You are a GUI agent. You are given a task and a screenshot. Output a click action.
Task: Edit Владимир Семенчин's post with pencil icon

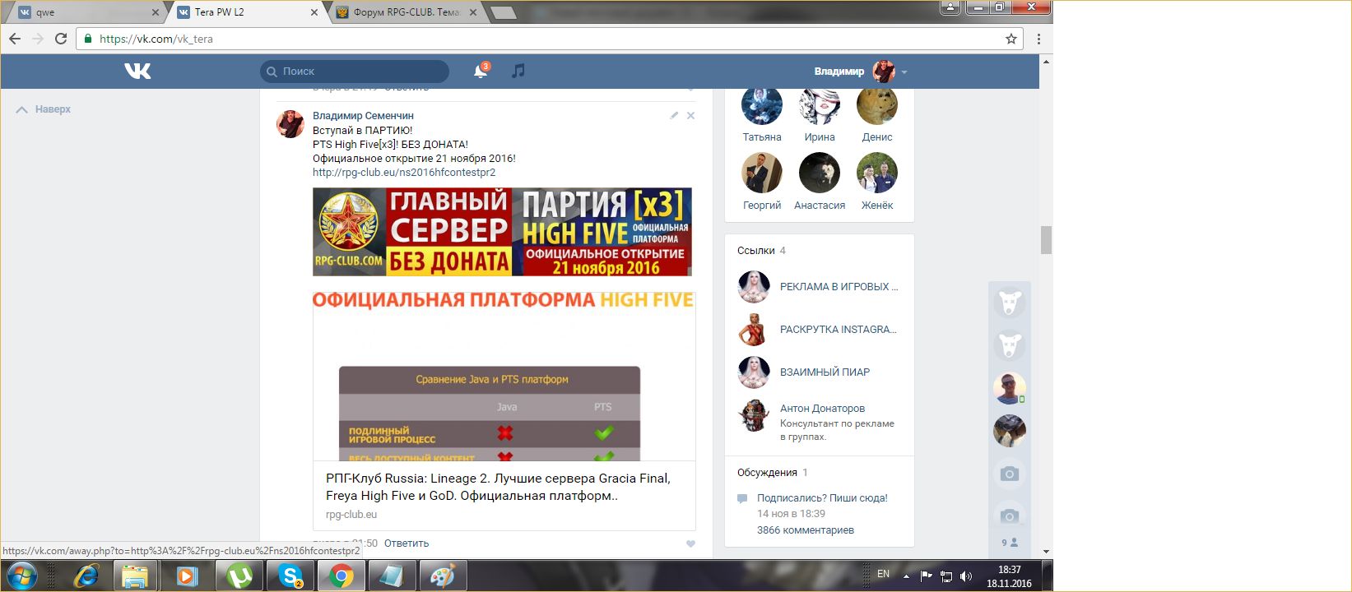coord(674,116)
